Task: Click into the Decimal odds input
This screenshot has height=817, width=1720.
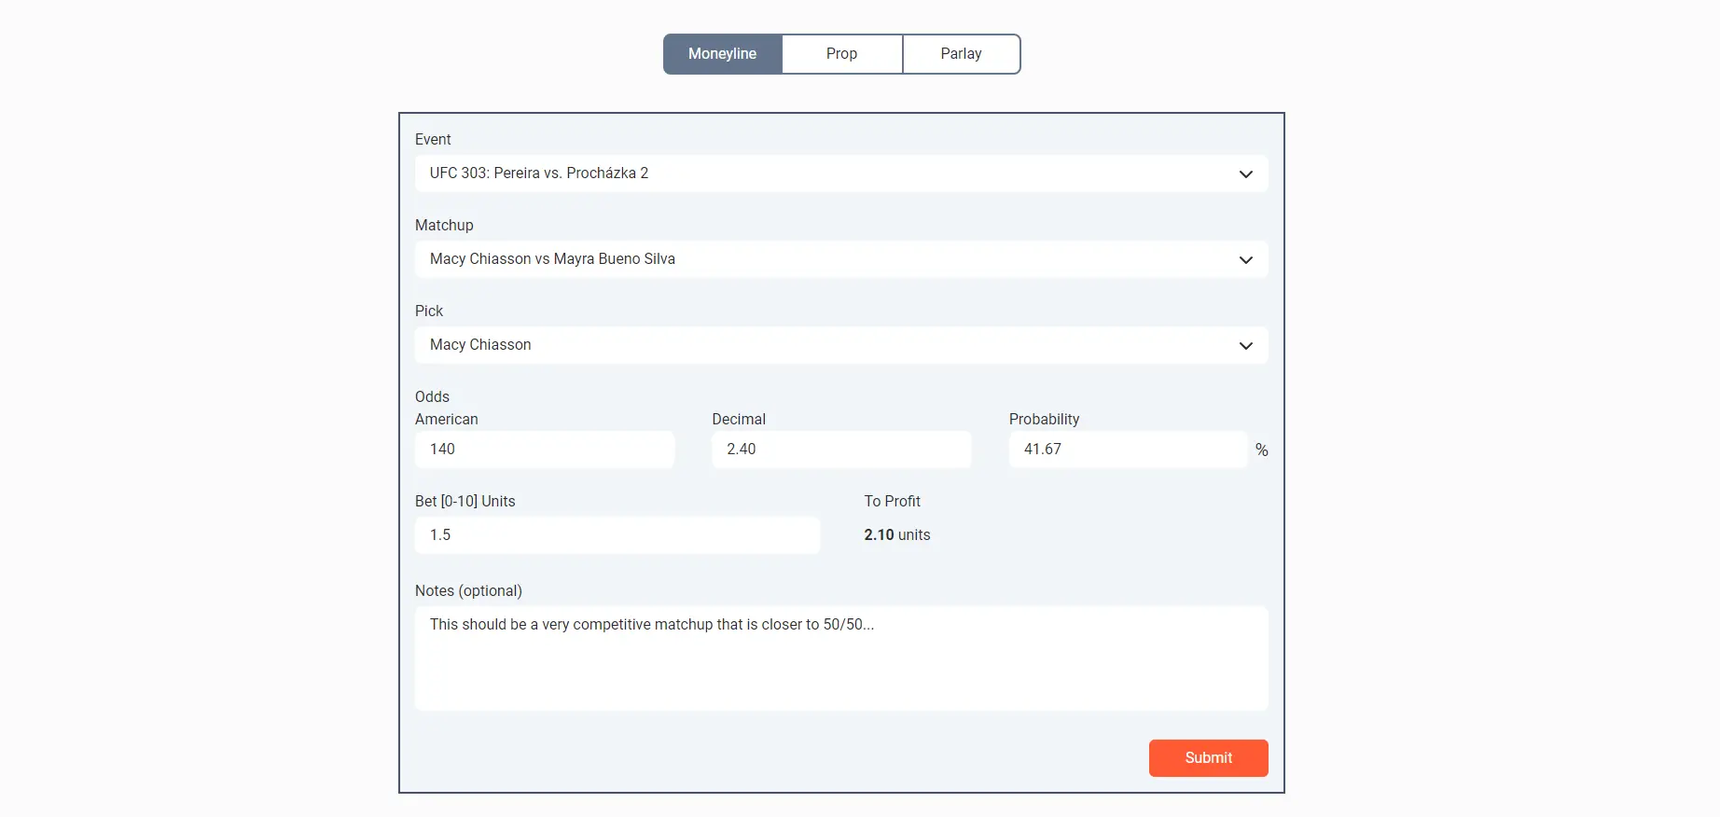Action: (840, 450)
